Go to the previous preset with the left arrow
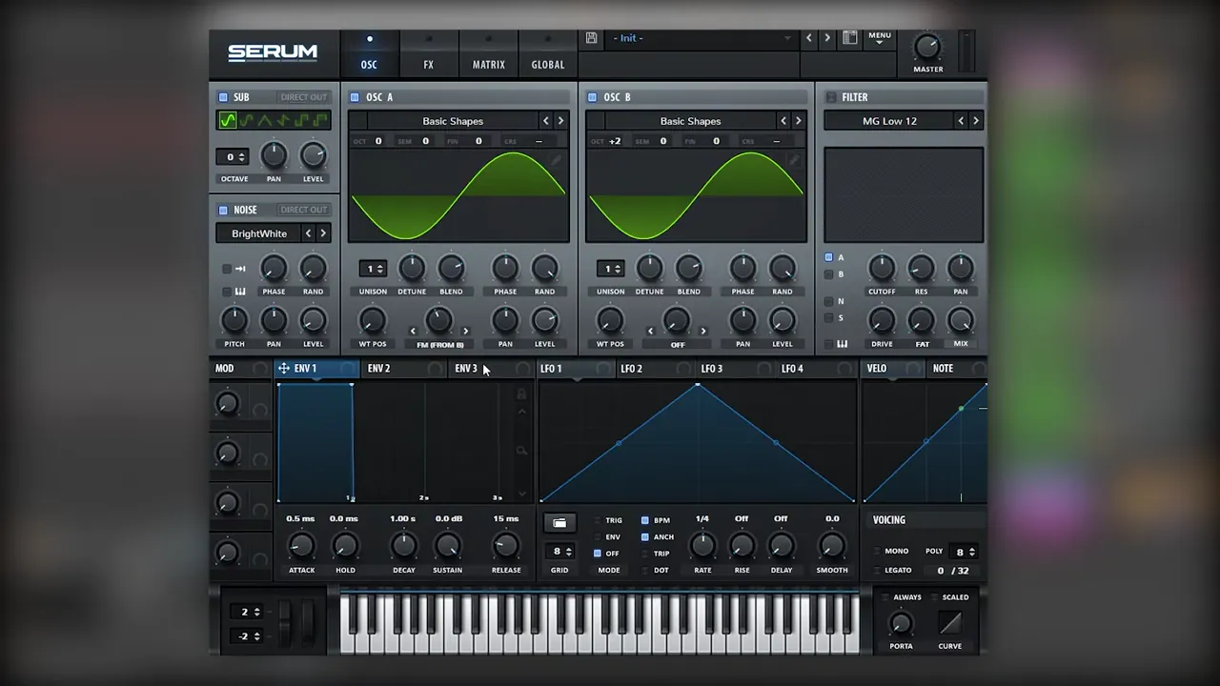 (x=809, y=38)
